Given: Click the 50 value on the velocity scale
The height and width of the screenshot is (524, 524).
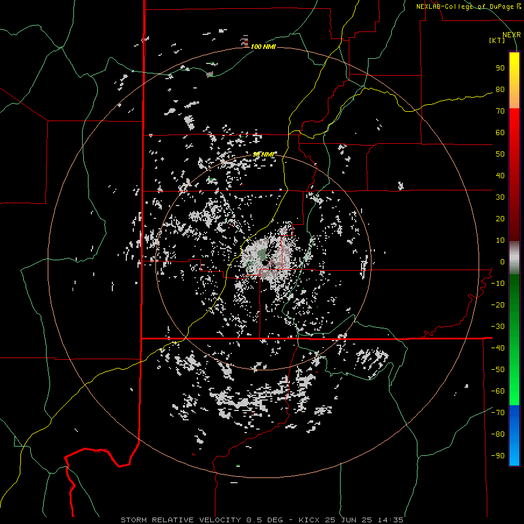Looking at the screenshot, I should 500,154.
